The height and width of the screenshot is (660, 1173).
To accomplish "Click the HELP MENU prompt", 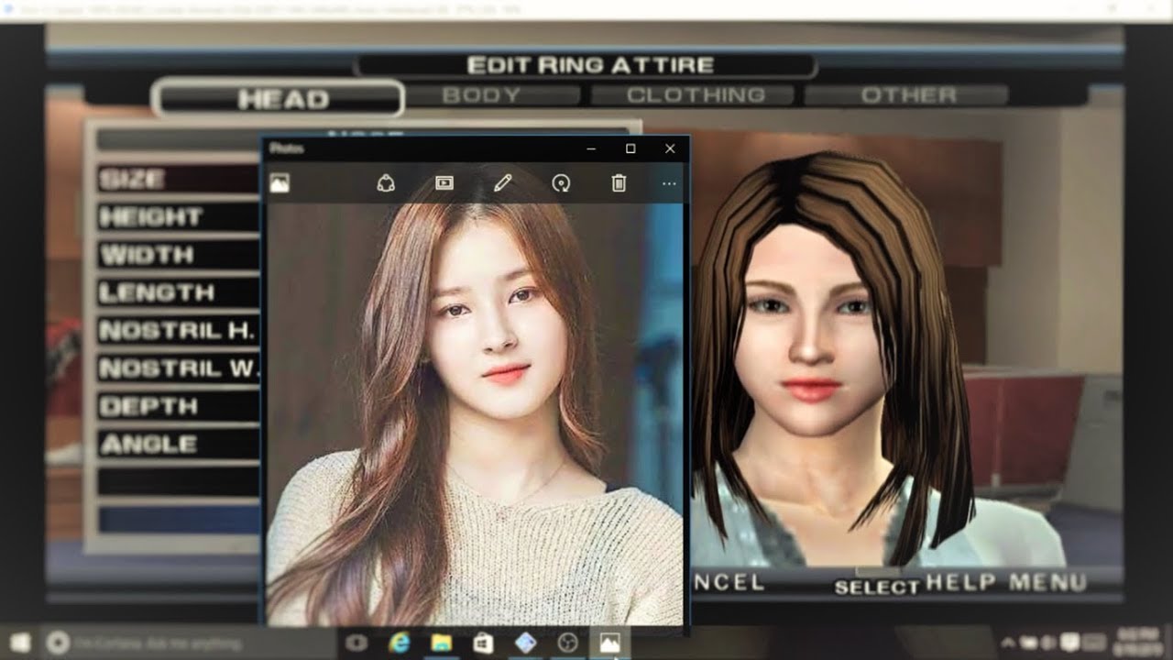I will [1006, 582].
